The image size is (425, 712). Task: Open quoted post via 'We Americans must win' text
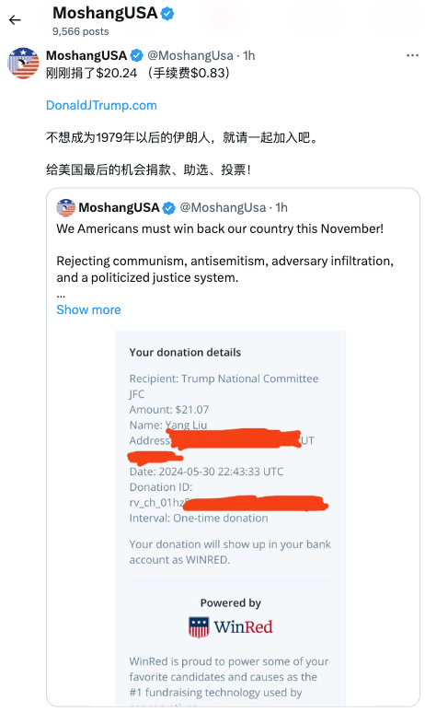[x=220, y=228]
